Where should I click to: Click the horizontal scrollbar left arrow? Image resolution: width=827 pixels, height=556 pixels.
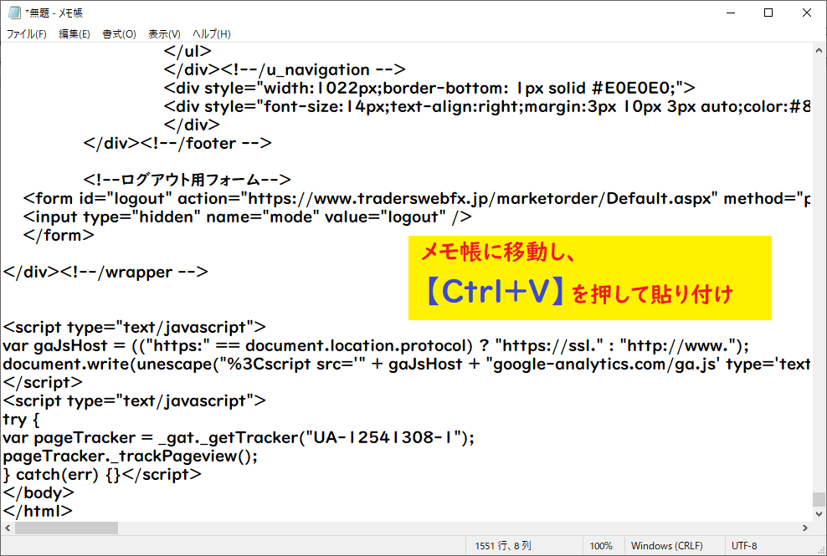tap(8, 528)
